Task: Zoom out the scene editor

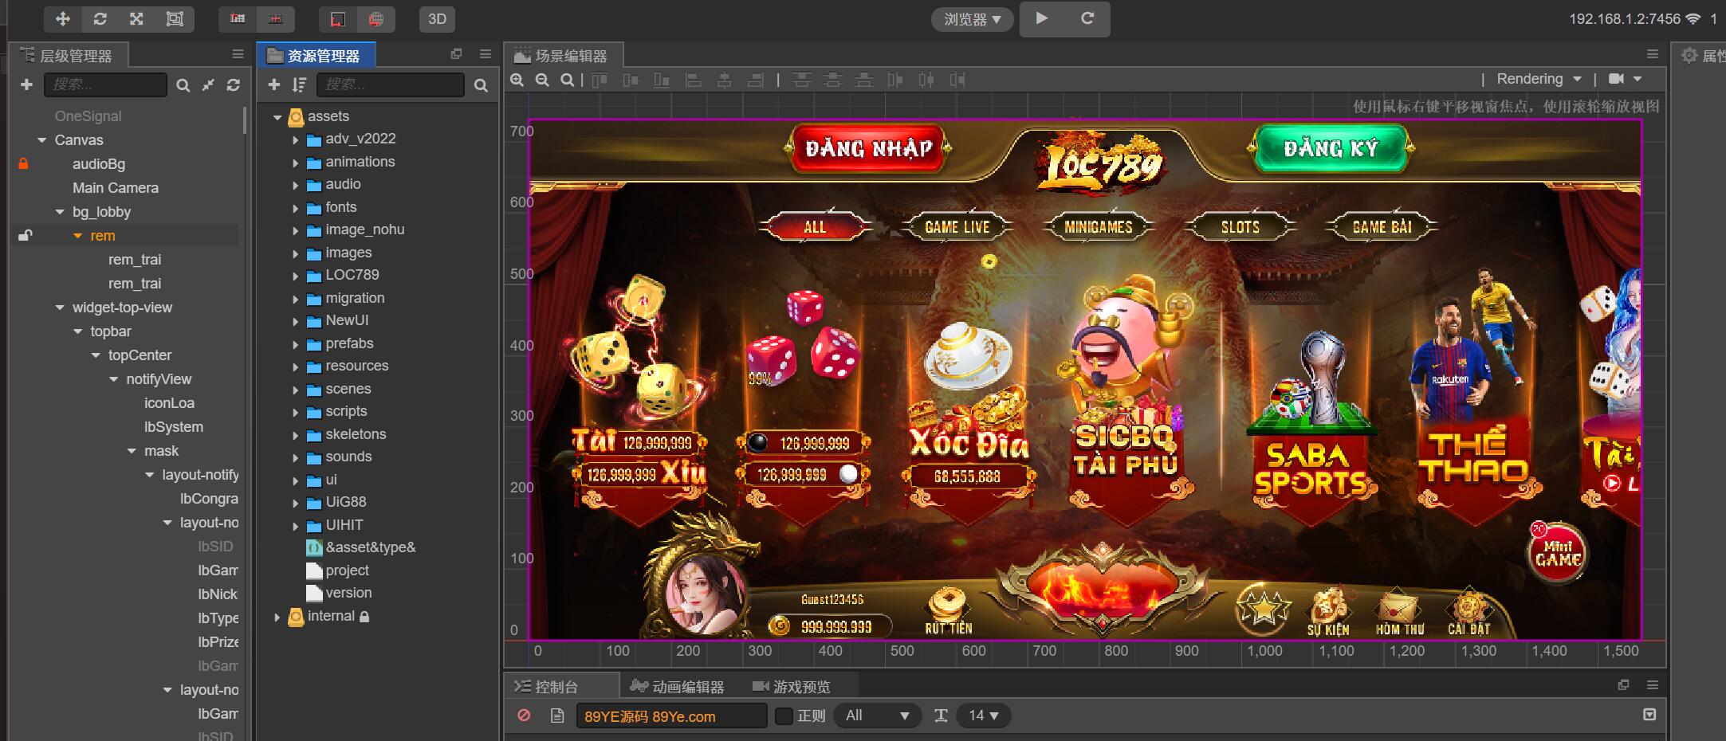Action: tap(542, 80)
